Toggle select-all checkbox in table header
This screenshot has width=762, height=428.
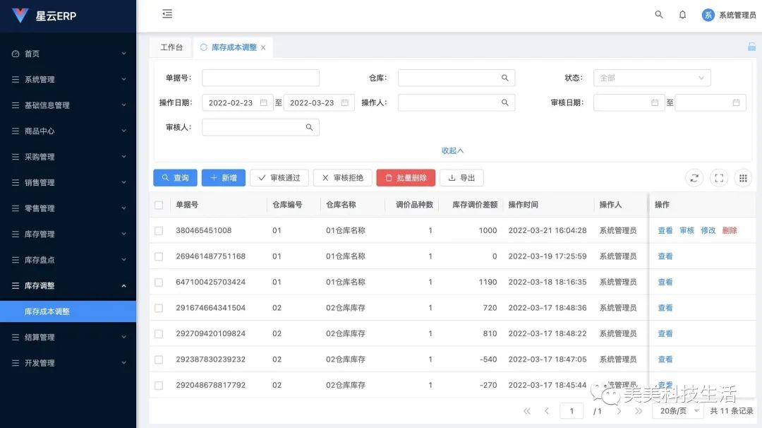point(159,205)
